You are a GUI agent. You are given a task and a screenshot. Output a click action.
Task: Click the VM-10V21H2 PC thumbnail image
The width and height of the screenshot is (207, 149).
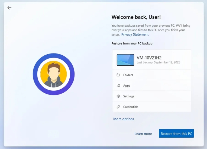[125, 60]
